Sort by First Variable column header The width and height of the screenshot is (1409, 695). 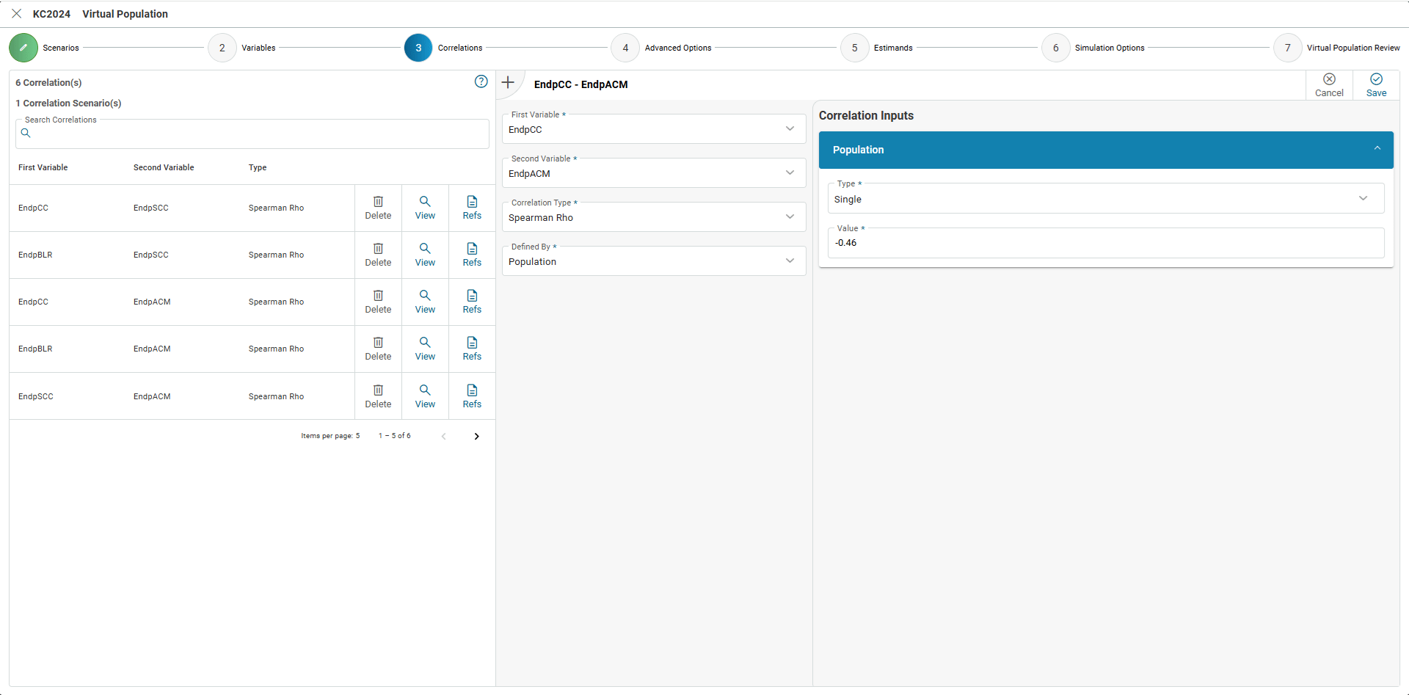(43, 167)
